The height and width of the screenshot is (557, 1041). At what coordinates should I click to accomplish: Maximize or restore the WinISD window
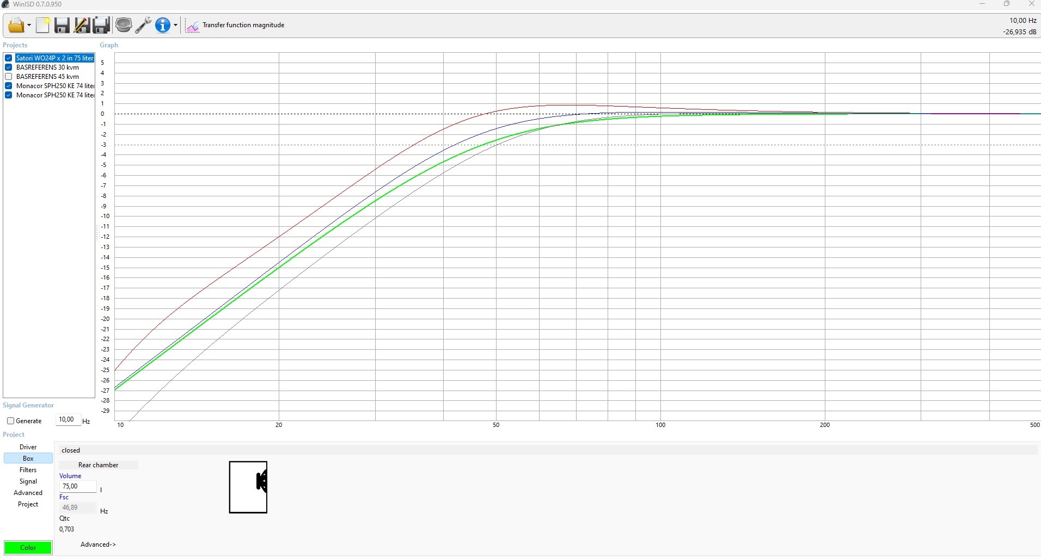pos(1007,4)
